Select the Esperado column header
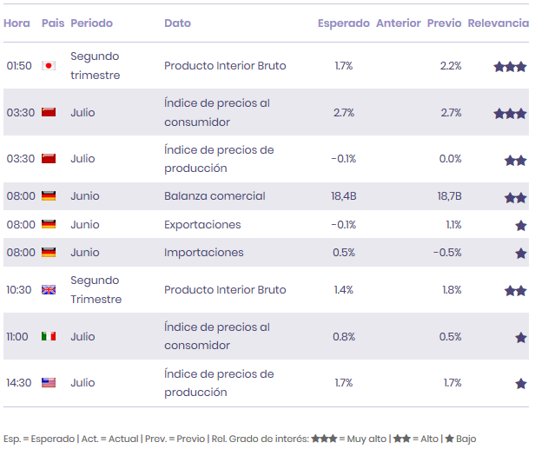 pos(343,23)
